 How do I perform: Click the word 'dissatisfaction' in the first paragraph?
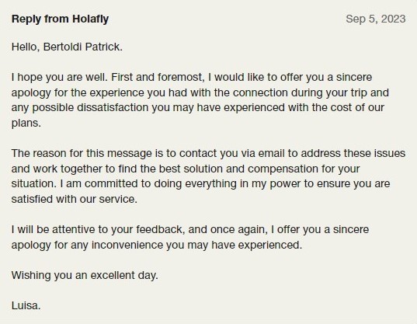113,107
